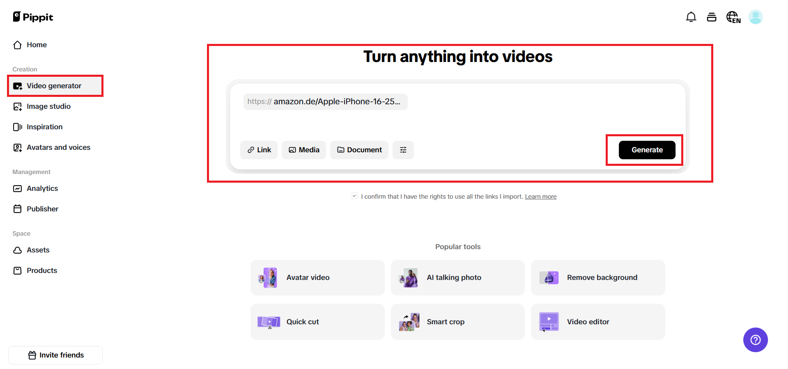Click the 'Turn anything into videos' heading
788x369 pixels.
(458, 57)
